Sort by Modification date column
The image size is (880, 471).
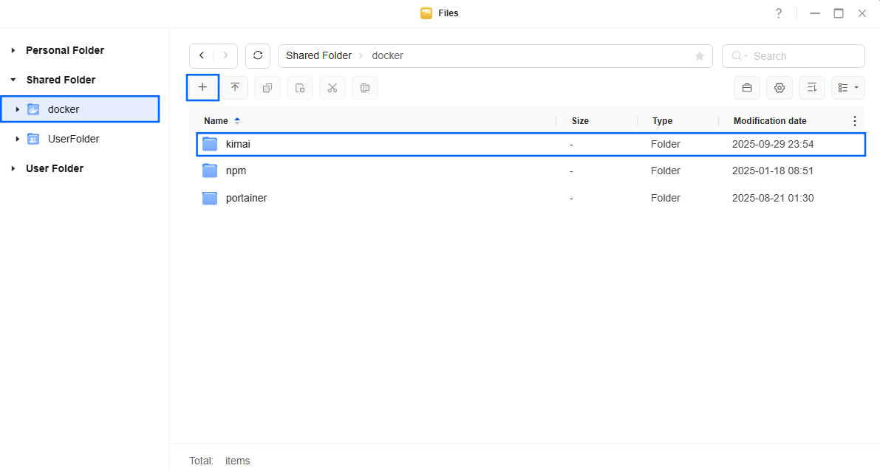pyautogui.click(x=769, y=121)
